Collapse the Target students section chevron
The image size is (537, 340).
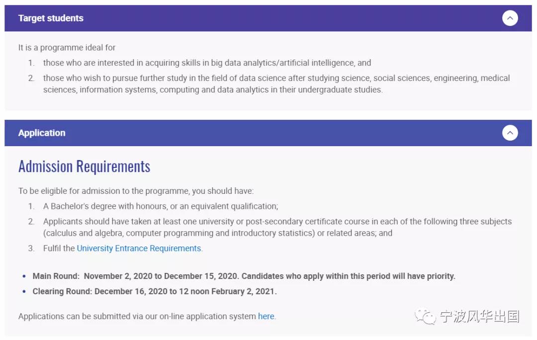(510, 18)
